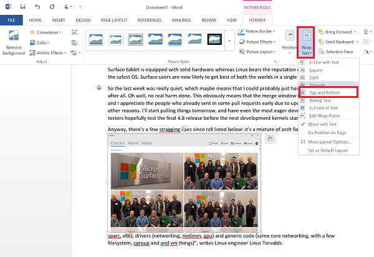The image size is (374, 257).
Task: Open Customize Quick Access Toolbar arrow
Action: tap(80, 6)
